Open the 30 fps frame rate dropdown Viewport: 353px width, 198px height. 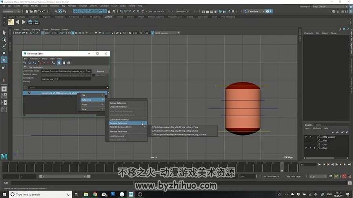[318, 176]
